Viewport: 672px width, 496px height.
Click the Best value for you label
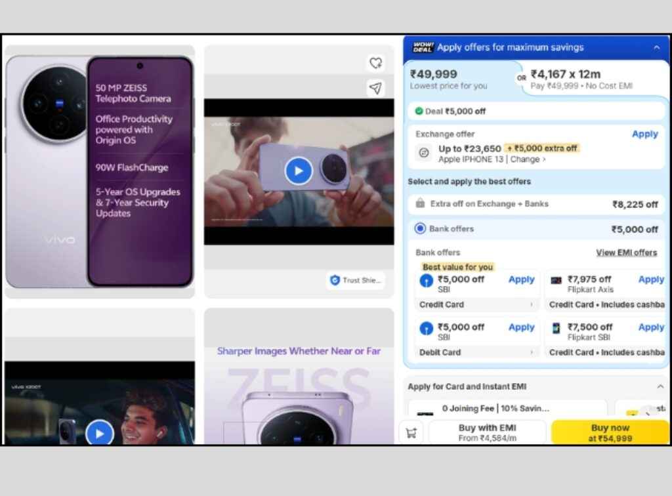coord(457,267)
